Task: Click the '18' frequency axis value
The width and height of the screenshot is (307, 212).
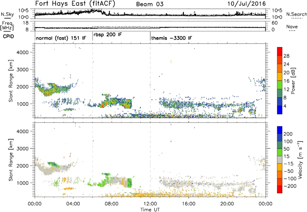Action: pyautogui.click(x=26, y=23)
